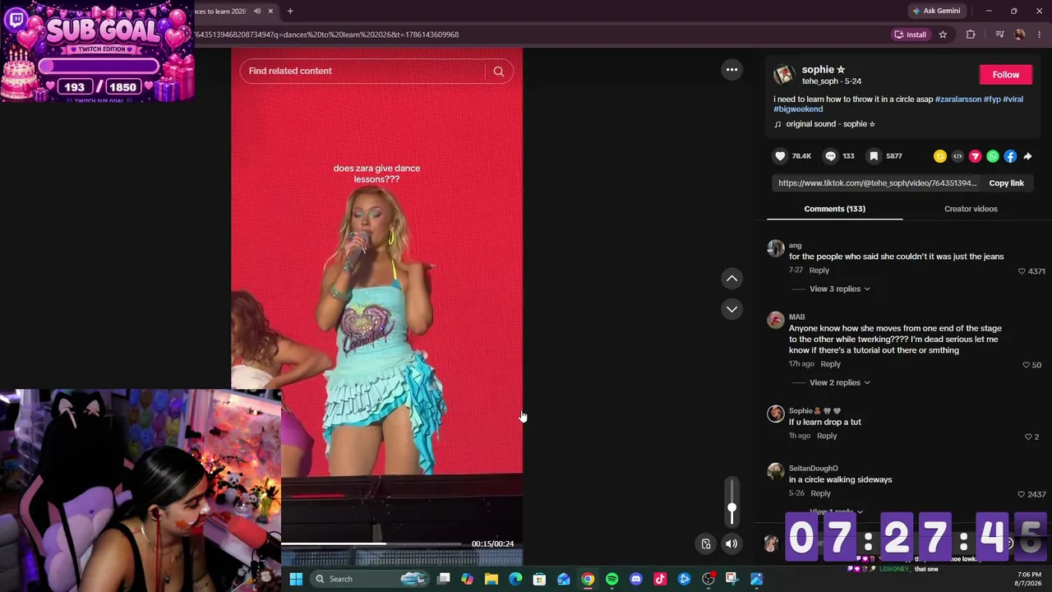
Task: Open sophie's profile picture
Action: tap(784, 75)
